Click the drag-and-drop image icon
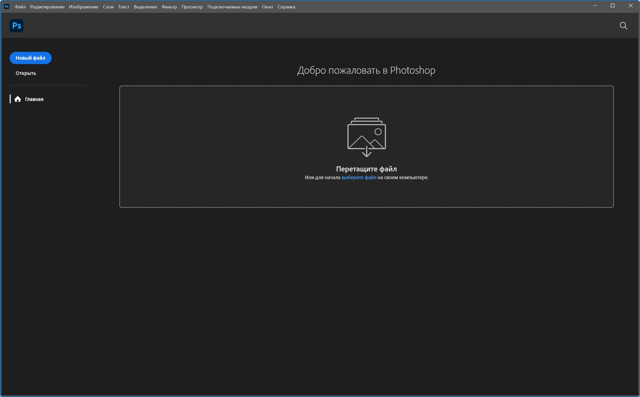 pyautogui.click(x=367, y=137)
